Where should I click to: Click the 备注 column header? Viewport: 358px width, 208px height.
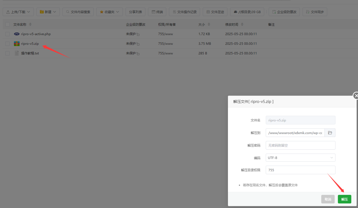pos(271,25)
